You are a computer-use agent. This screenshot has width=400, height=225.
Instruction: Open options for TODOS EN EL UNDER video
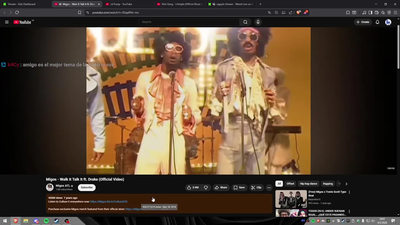pyautogui.click(x=349, y=212)
